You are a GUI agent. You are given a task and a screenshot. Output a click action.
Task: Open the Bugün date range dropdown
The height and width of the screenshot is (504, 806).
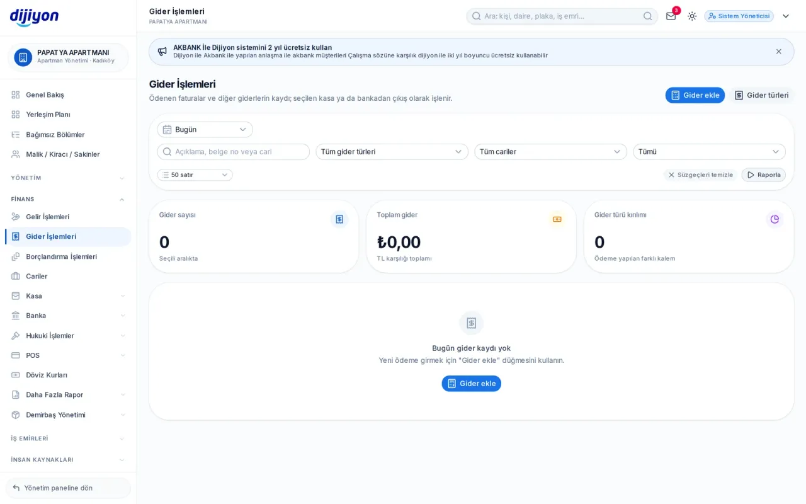click(205, 130)
